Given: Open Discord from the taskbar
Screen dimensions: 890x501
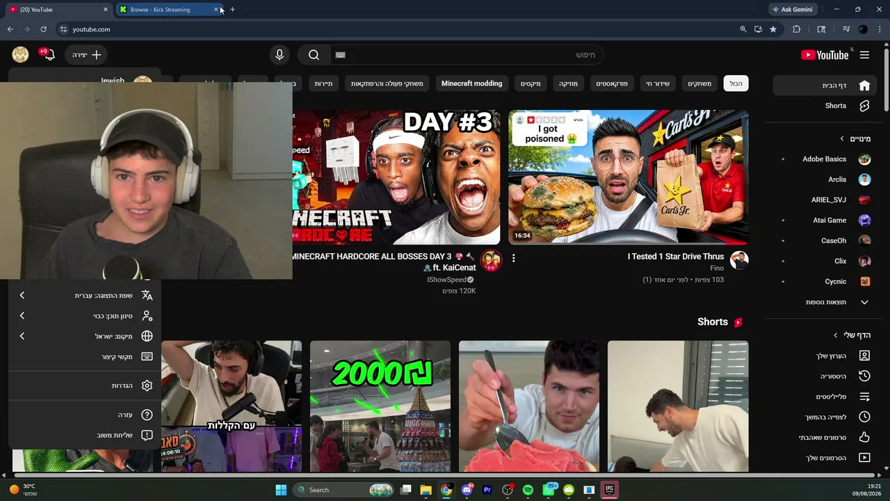Looking at the screenshot, I should pyautogui.click(x=467, y=490).
